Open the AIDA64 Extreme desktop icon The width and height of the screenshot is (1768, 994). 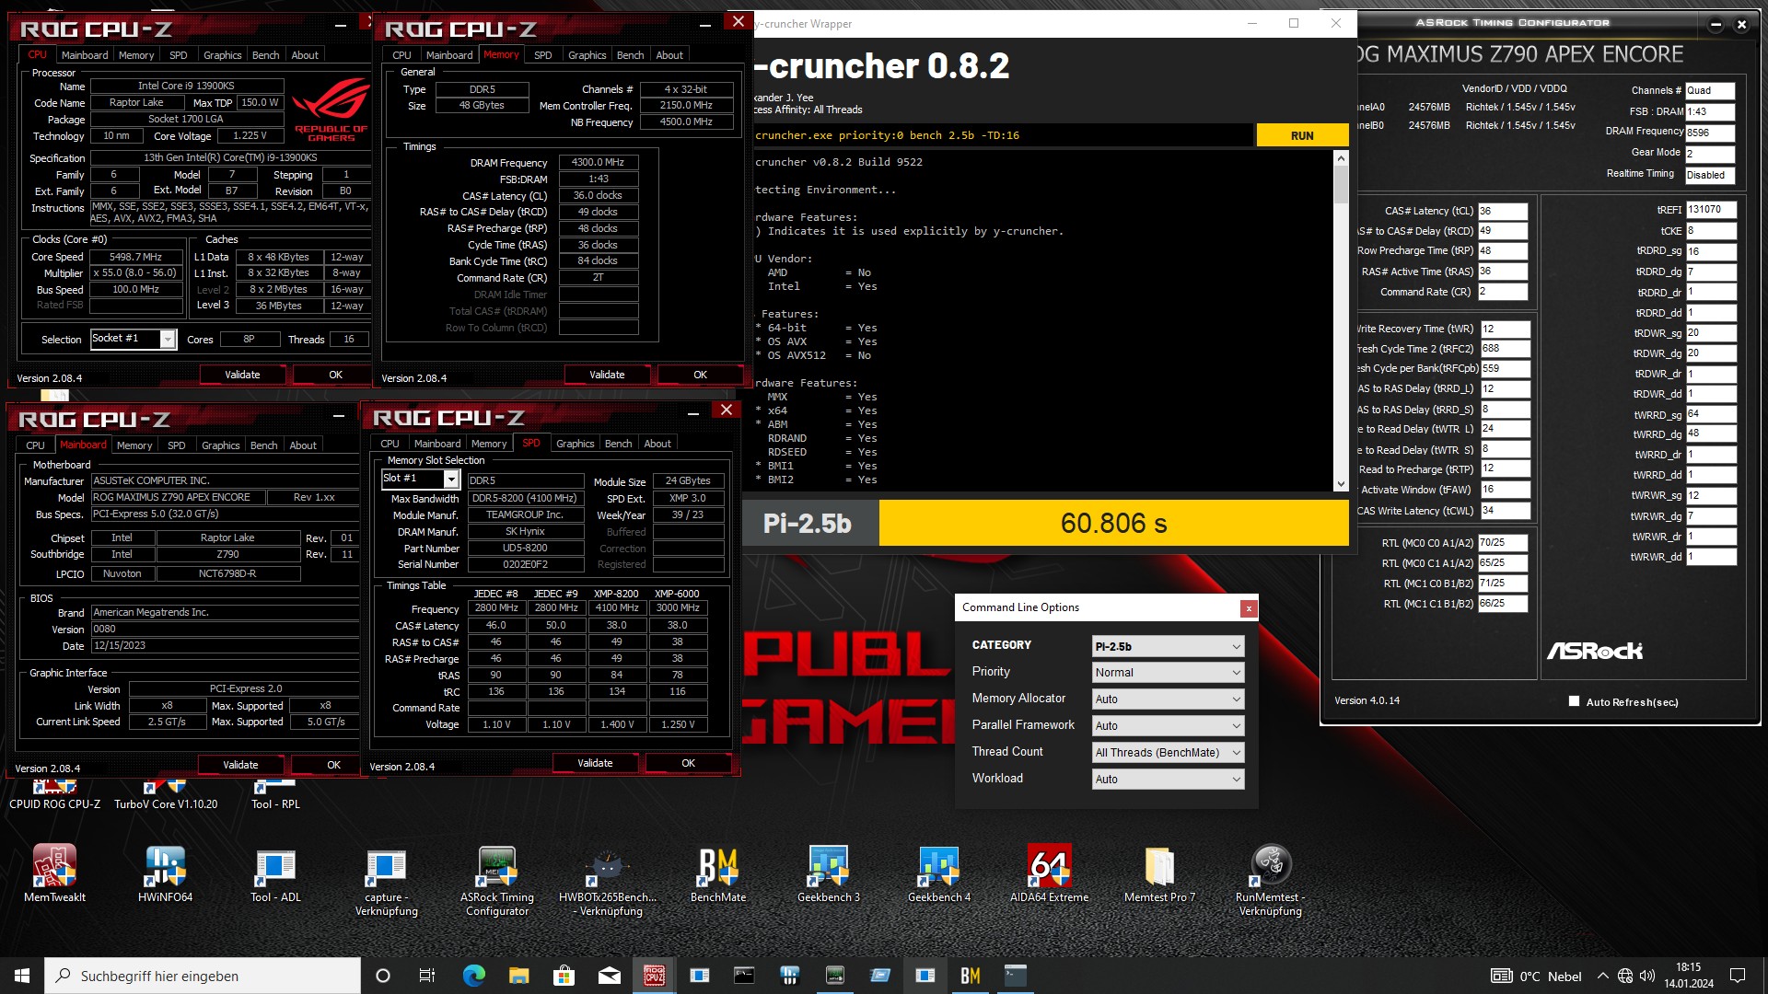pos(1049,873)
